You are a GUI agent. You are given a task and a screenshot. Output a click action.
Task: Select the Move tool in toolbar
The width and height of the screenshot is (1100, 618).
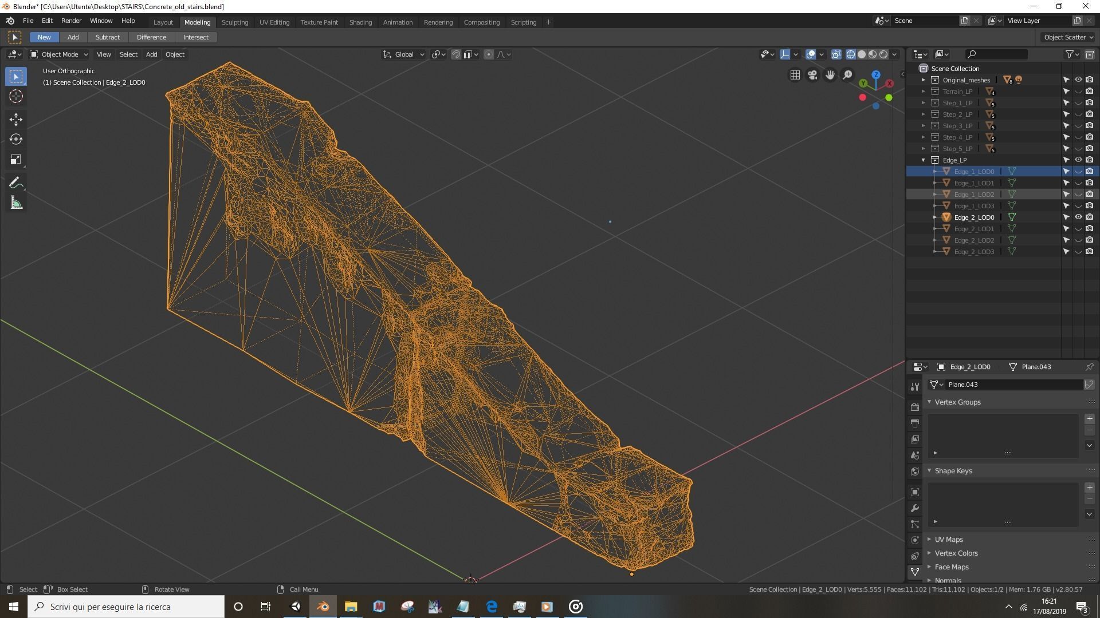16,119
